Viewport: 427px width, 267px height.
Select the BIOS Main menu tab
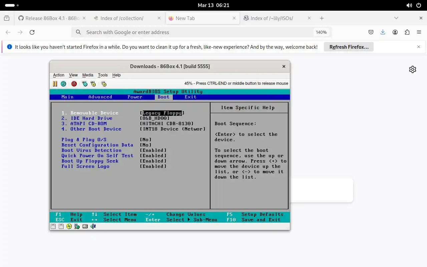[x=67, y=97]
